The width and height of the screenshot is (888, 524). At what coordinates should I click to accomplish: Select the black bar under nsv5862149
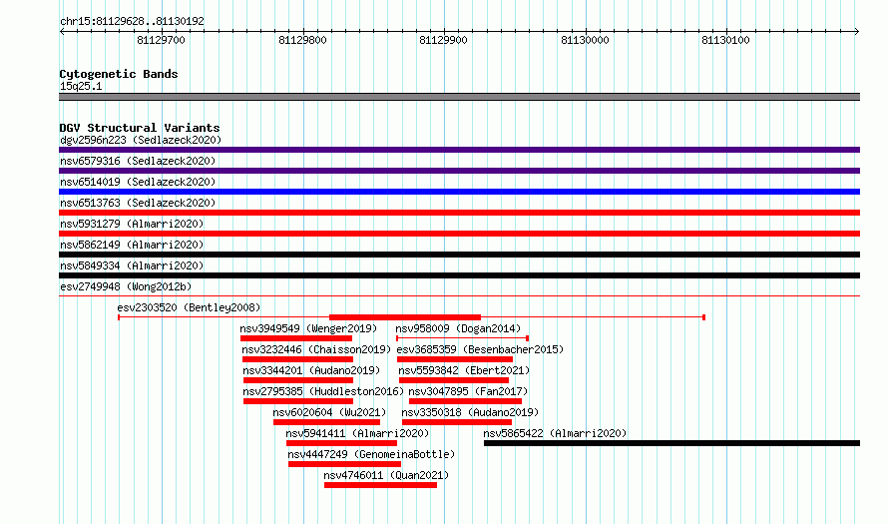459,255
